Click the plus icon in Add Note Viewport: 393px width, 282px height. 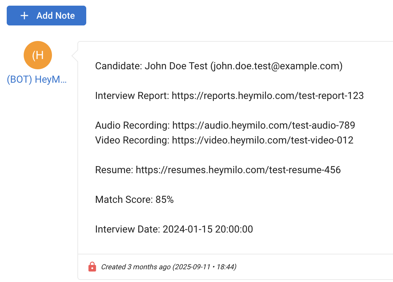[x=24, y=16]
